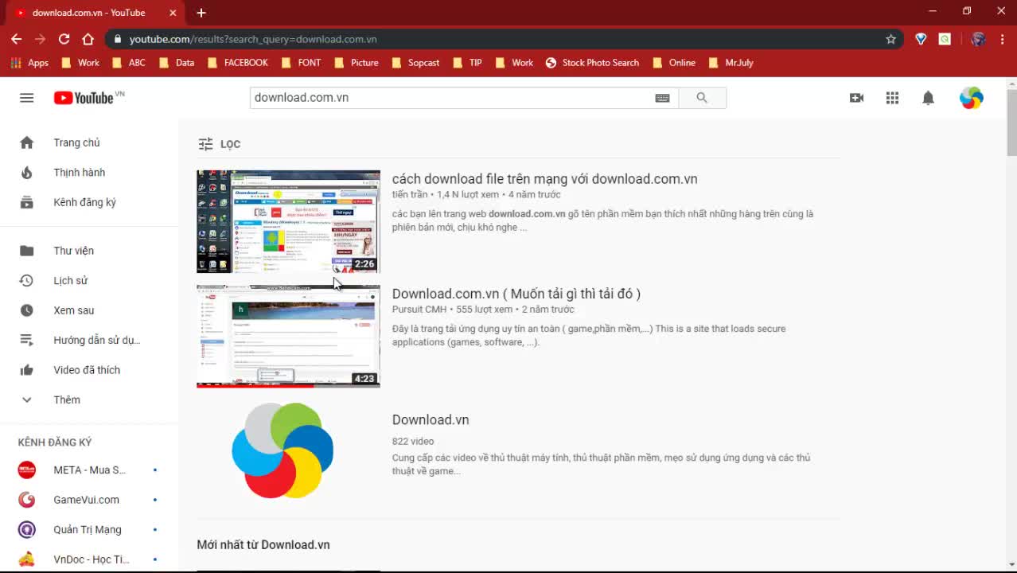This screenshot has width=1017, height=573.
Task: Open the ABC bookmark folder
Action: 129,63
